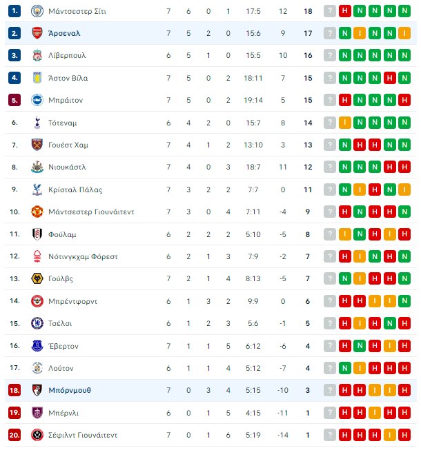
Task: Click the Sheffield United crest icon
Action: point(37,435)
